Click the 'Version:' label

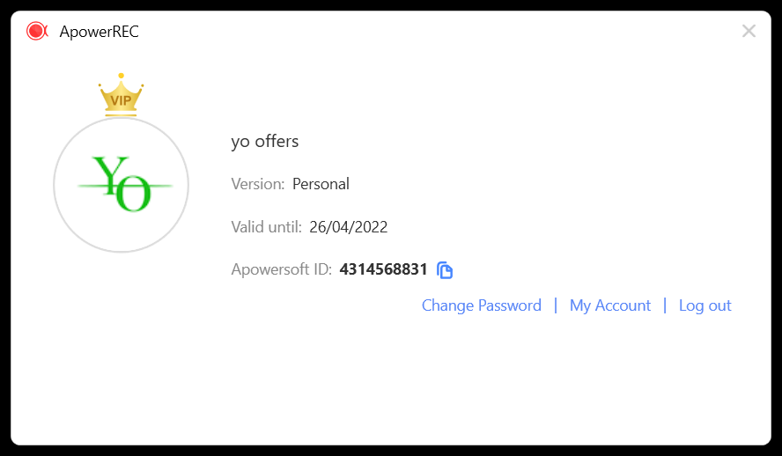[x=258, y=184]
